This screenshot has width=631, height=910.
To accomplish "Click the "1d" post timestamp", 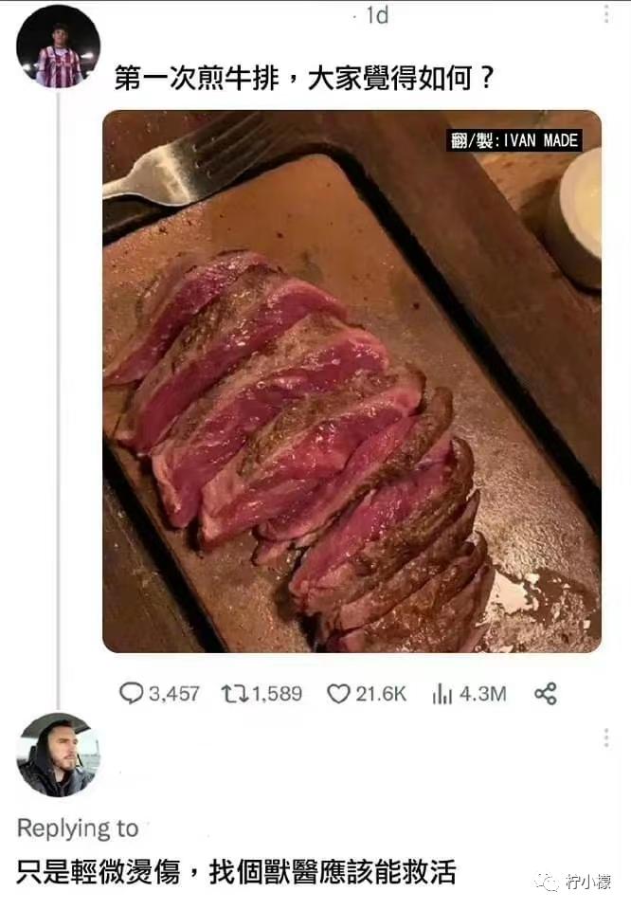I will click(376, 15).
